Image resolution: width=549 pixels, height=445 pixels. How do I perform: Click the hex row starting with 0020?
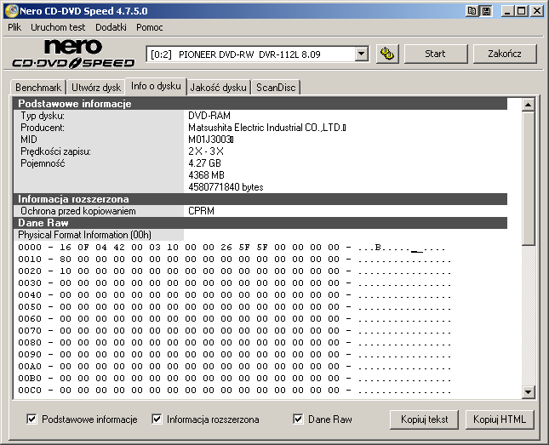point(235,271)
